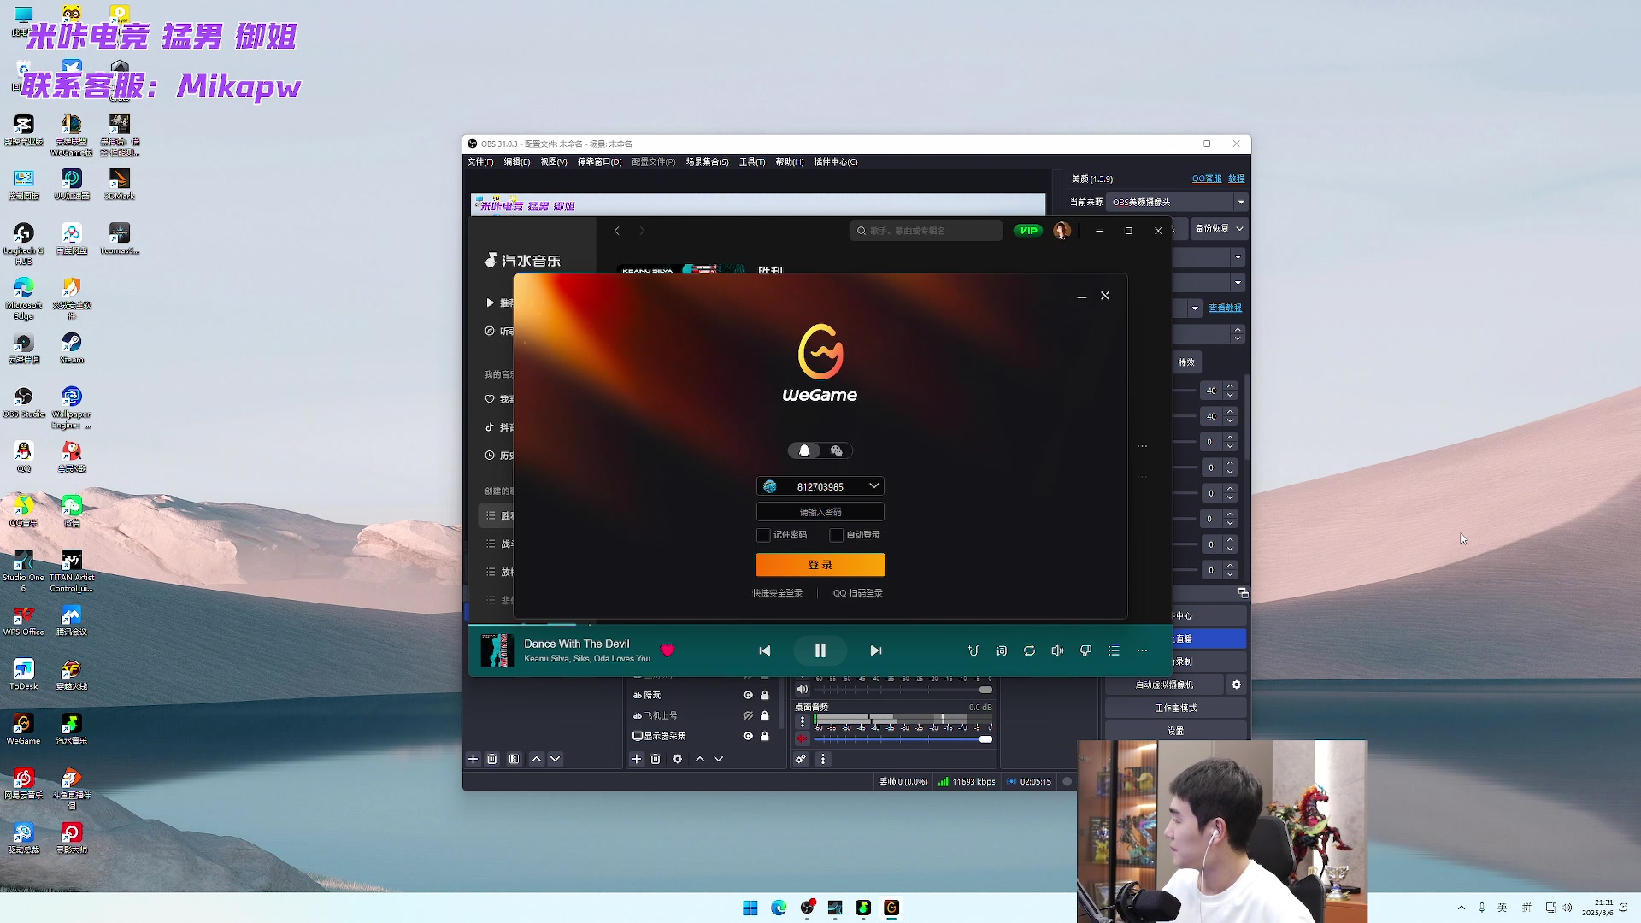Show the hidden 飞机上号 source

click(748, 715)
